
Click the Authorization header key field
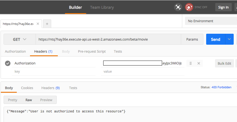(54, 63)
